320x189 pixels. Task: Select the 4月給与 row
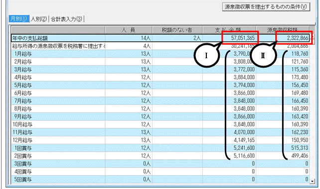click(160, 77)
